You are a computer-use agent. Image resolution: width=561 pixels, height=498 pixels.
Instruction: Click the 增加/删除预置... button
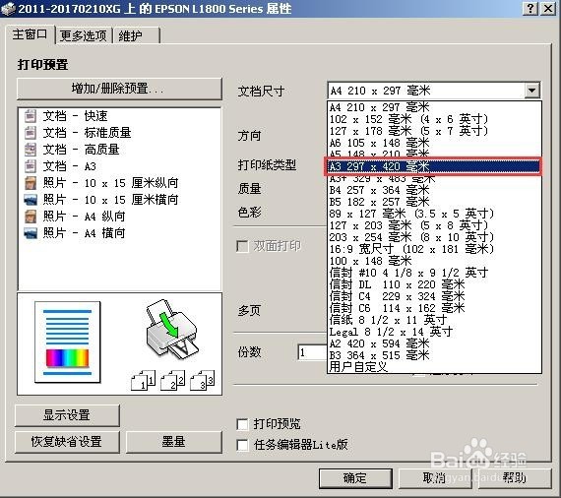point(119,89)
